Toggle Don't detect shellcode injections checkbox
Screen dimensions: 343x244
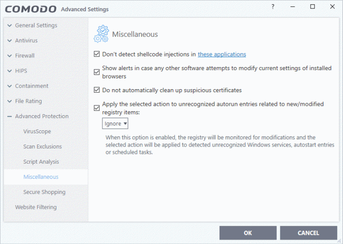point(97,54)
